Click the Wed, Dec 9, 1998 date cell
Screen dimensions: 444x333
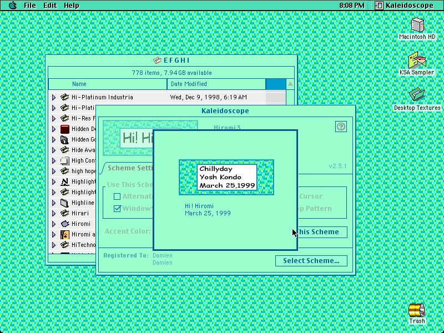click(x=209, y=98)
